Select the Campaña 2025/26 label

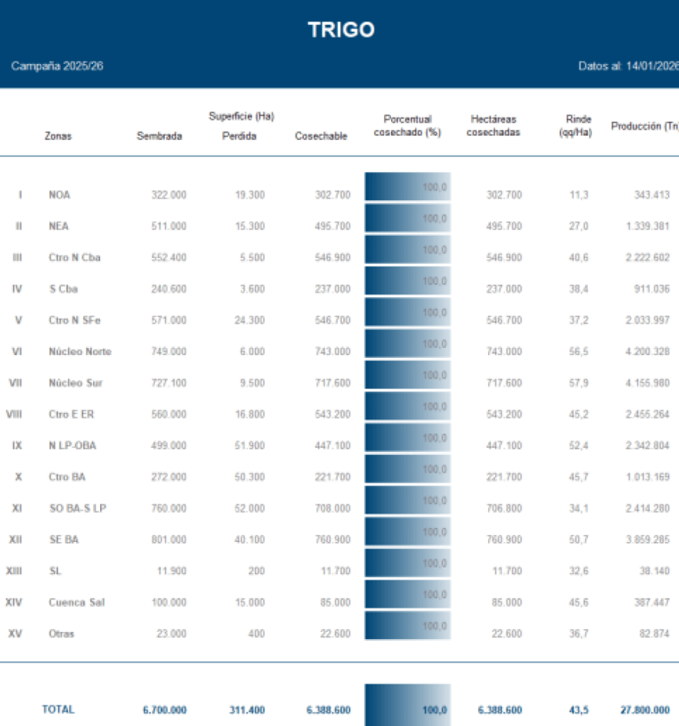(57, 66)
